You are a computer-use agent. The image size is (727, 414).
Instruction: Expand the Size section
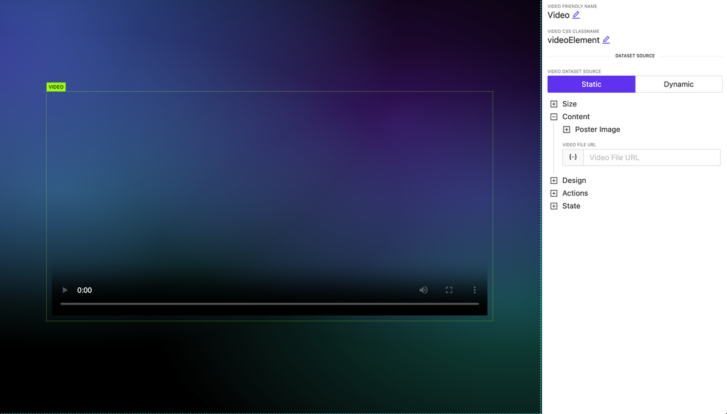click(x=553, y=103)
